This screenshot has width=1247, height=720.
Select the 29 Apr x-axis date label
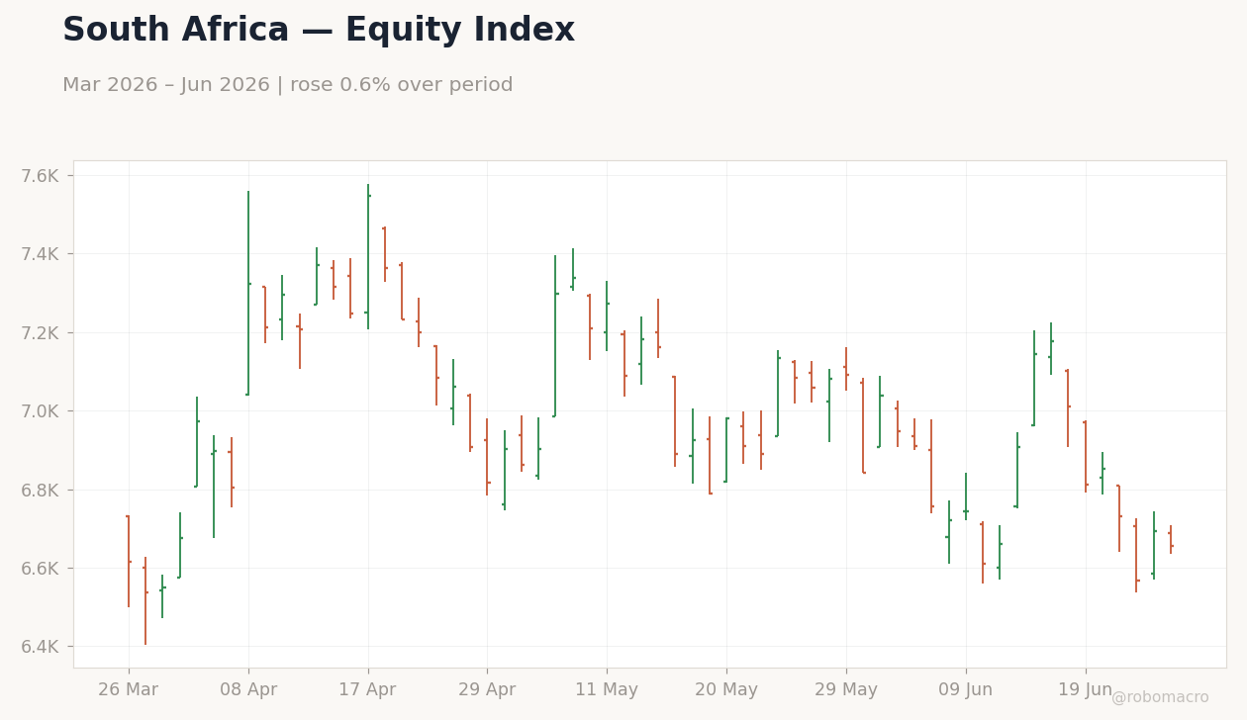pyautogui.click(x=487, y=690)
